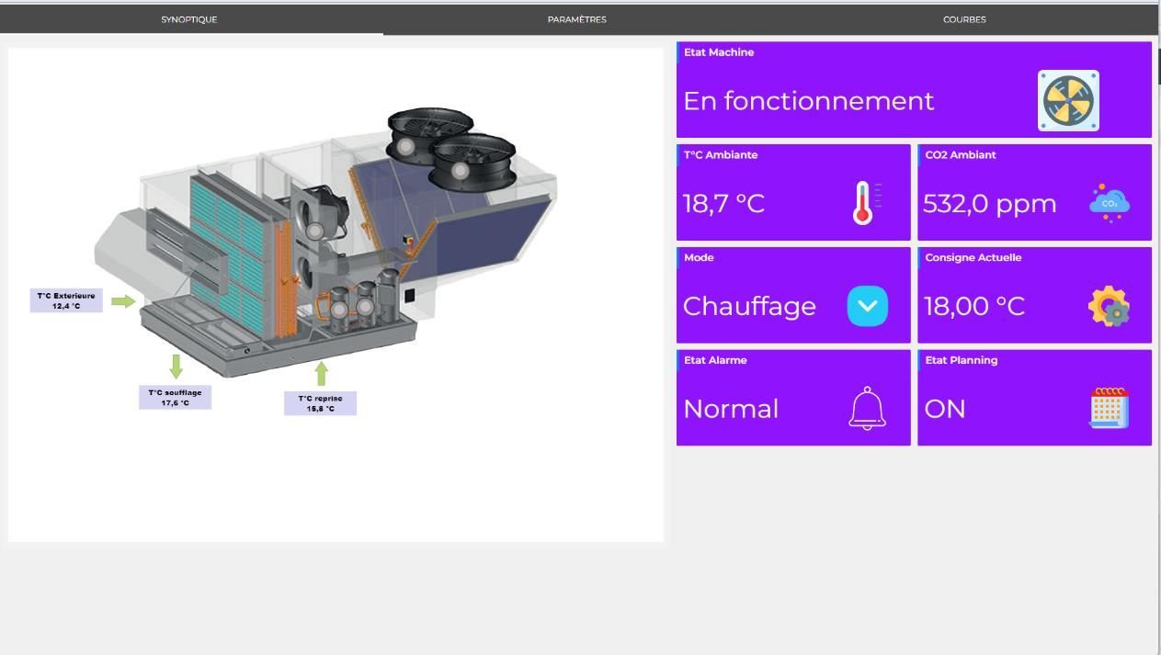Open the COURBES tab
The width and height of the screenshot is (1161, 655).
(964, 19)
